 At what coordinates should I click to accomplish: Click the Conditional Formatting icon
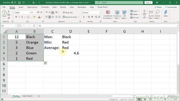[108, 12]
